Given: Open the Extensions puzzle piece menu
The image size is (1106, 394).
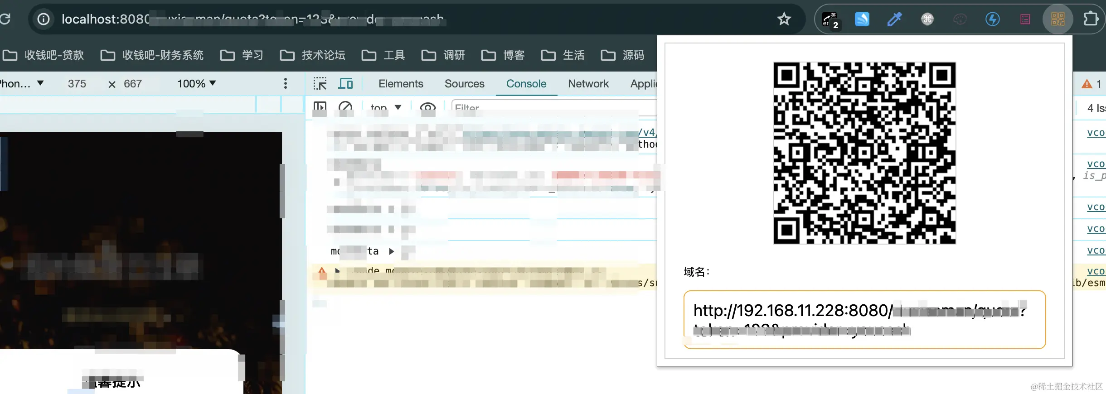Looking at the screenshot, I should [1091, 19].
